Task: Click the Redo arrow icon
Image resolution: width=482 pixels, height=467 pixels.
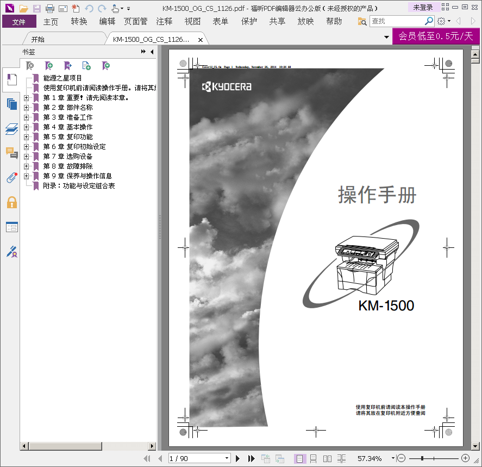Action: click(x=102, y=9)
